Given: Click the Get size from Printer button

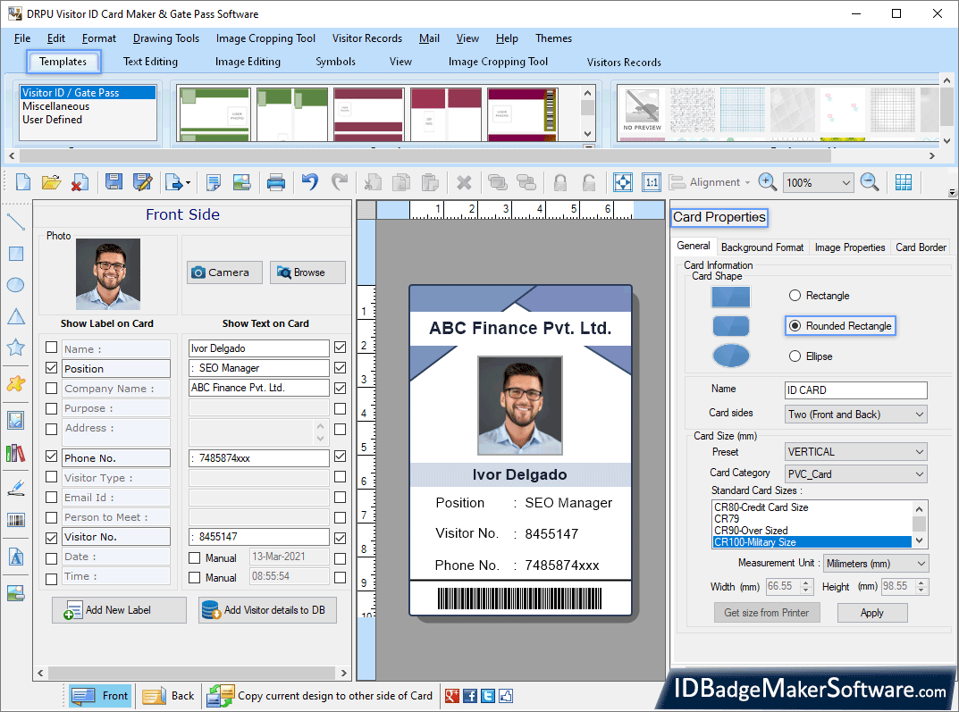Looking at the screenshot, I should pyautogui.click(x=767, y=612).
